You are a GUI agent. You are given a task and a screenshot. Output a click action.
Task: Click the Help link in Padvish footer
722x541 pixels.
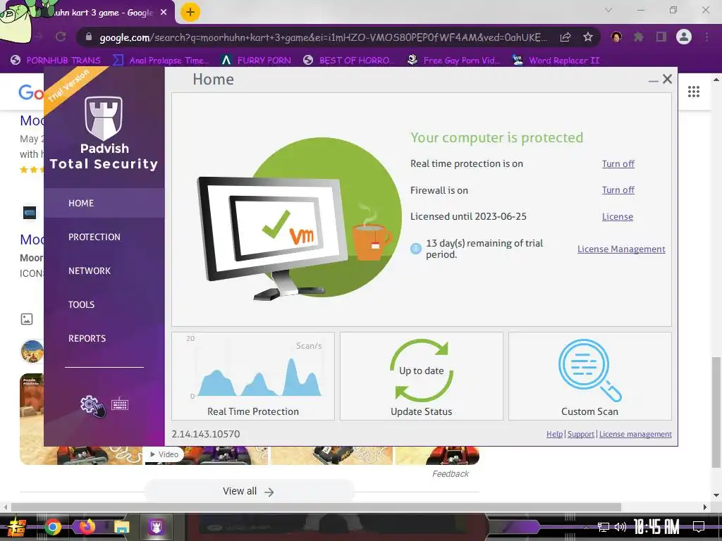click(x=554, y=434)
